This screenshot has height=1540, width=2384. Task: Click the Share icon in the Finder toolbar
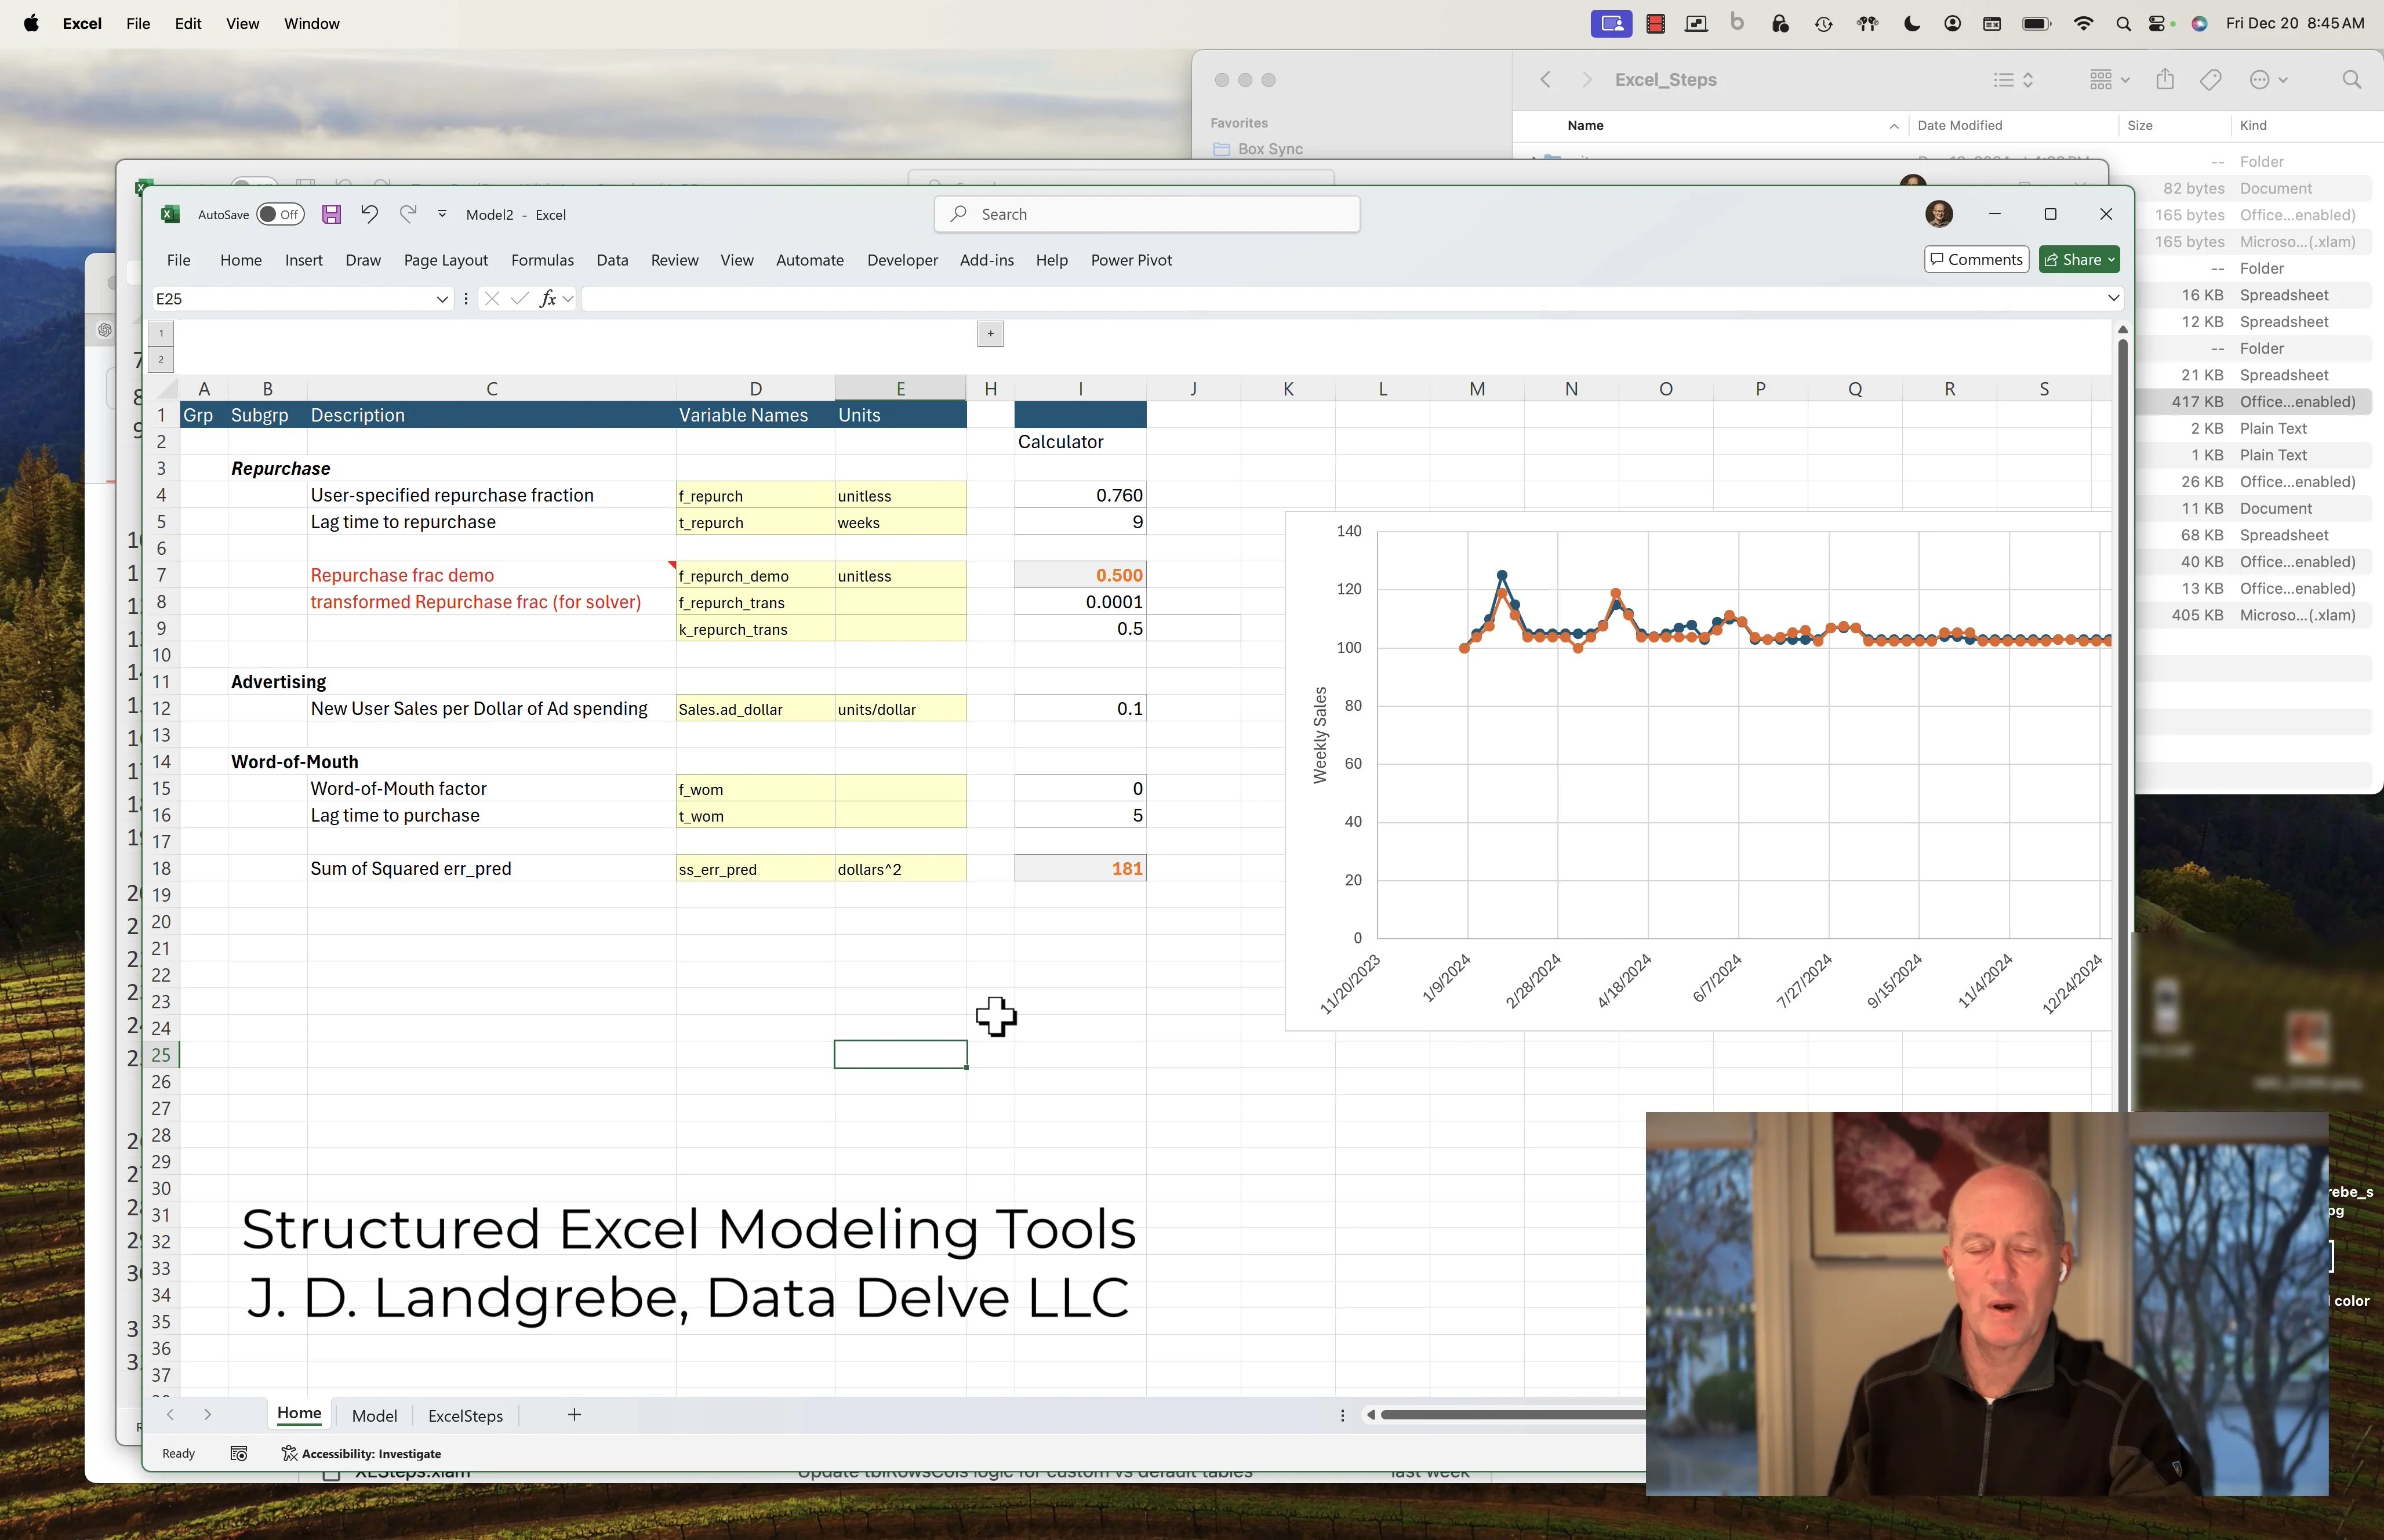2165,79
